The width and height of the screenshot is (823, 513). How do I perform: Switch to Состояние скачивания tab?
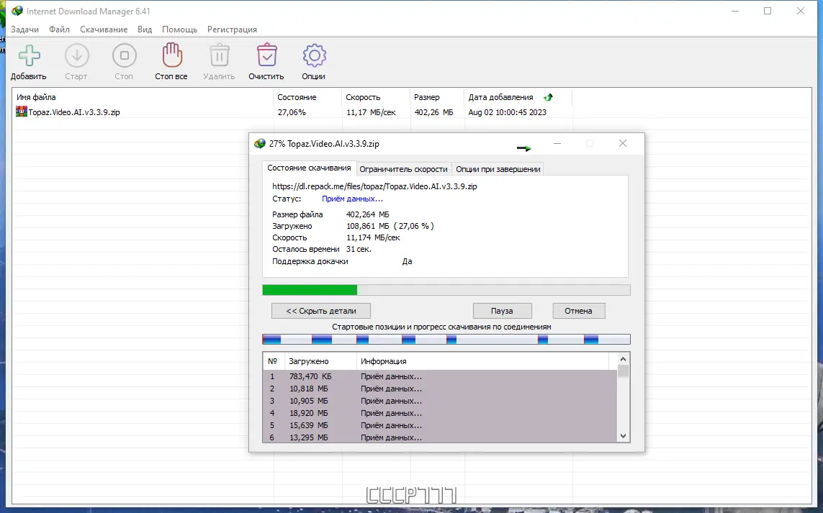(309, 168)
